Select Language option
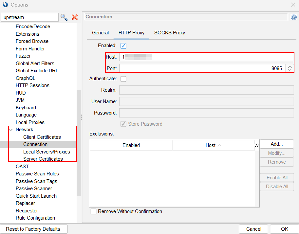299x234 pixels. coord(26,115)
